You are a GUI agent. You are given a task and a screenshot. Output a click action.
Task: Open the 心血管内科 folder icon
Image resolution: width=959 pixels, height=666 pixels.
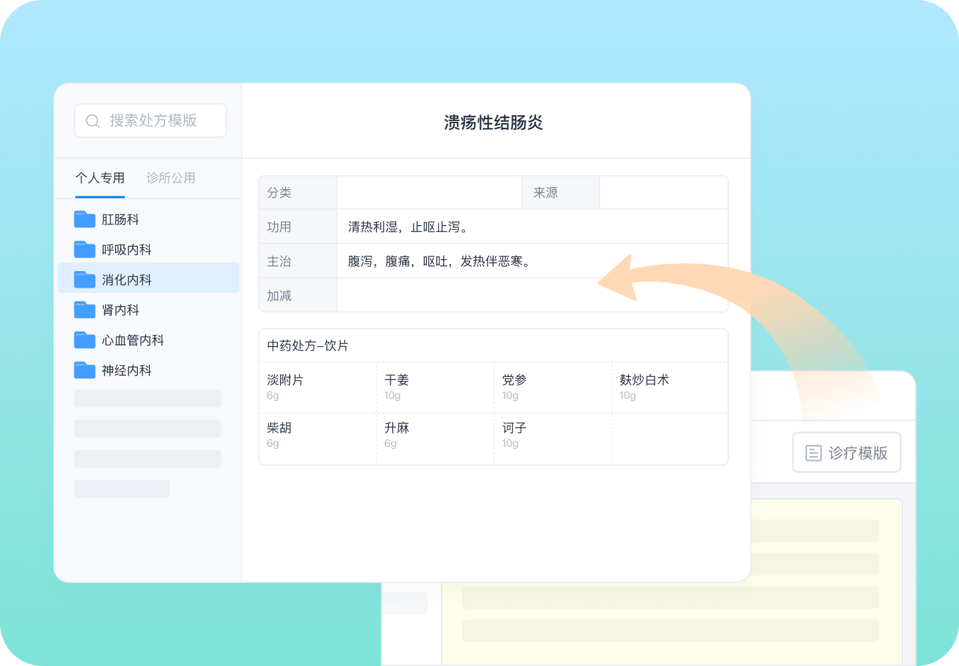85,340
